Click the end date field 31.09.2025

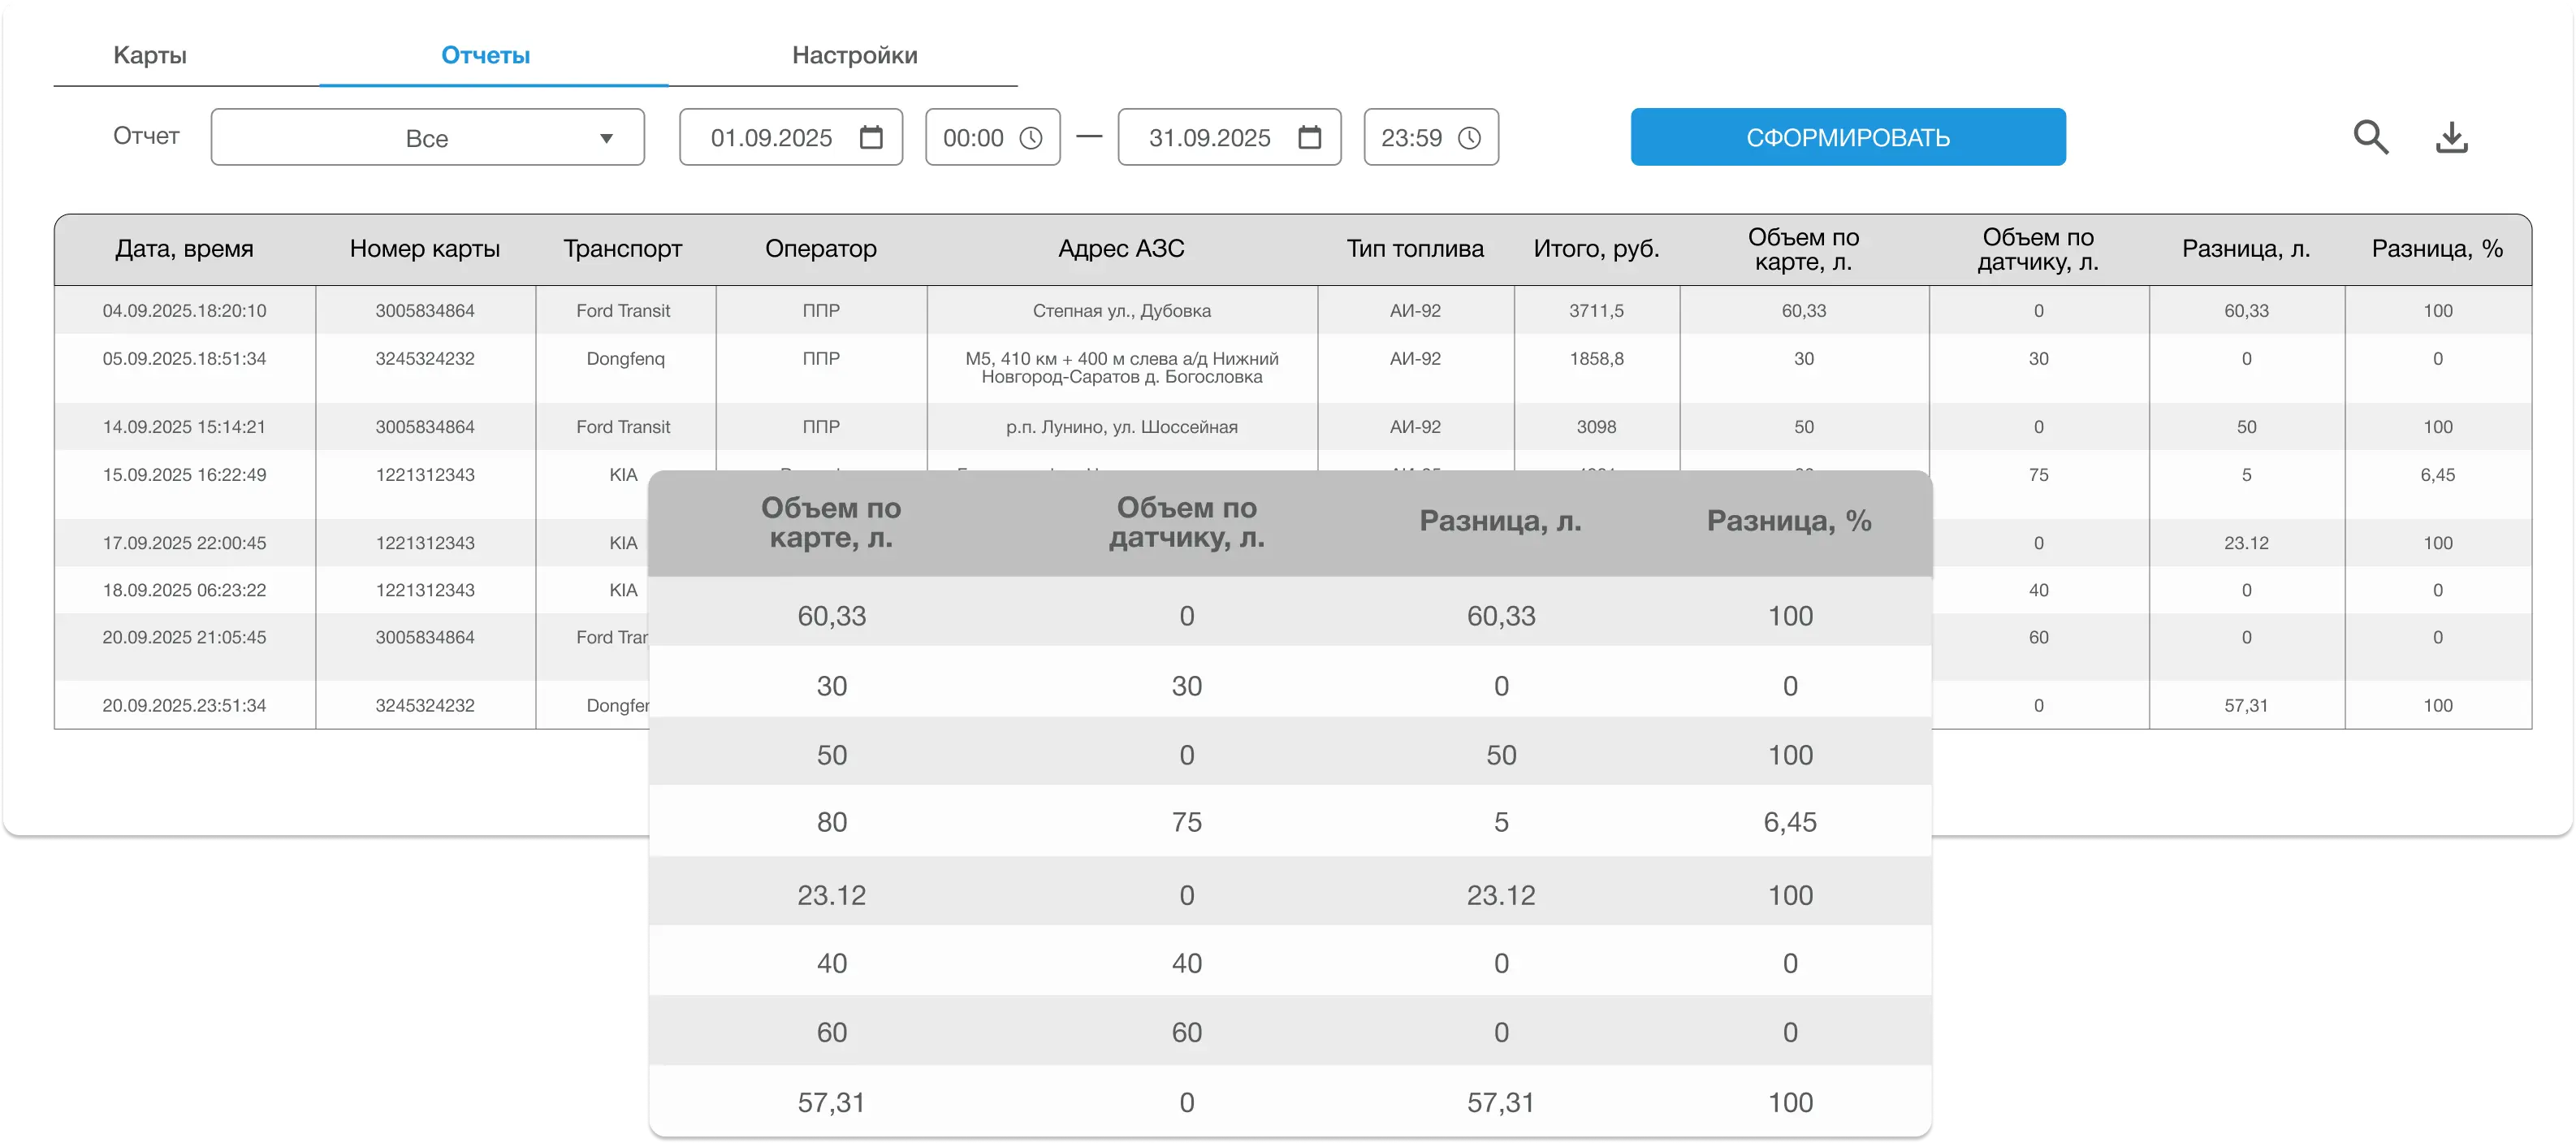[x=1209, y=138]
